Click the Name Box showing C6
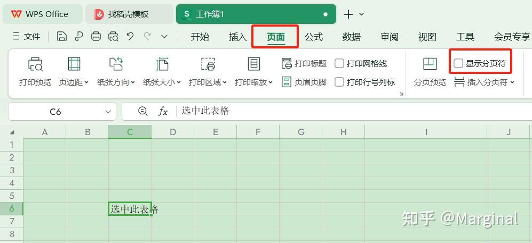 (x=55, y=112)
